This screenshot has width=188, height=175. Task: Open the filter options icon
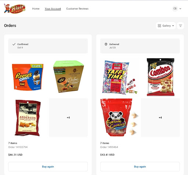(180, 26)
